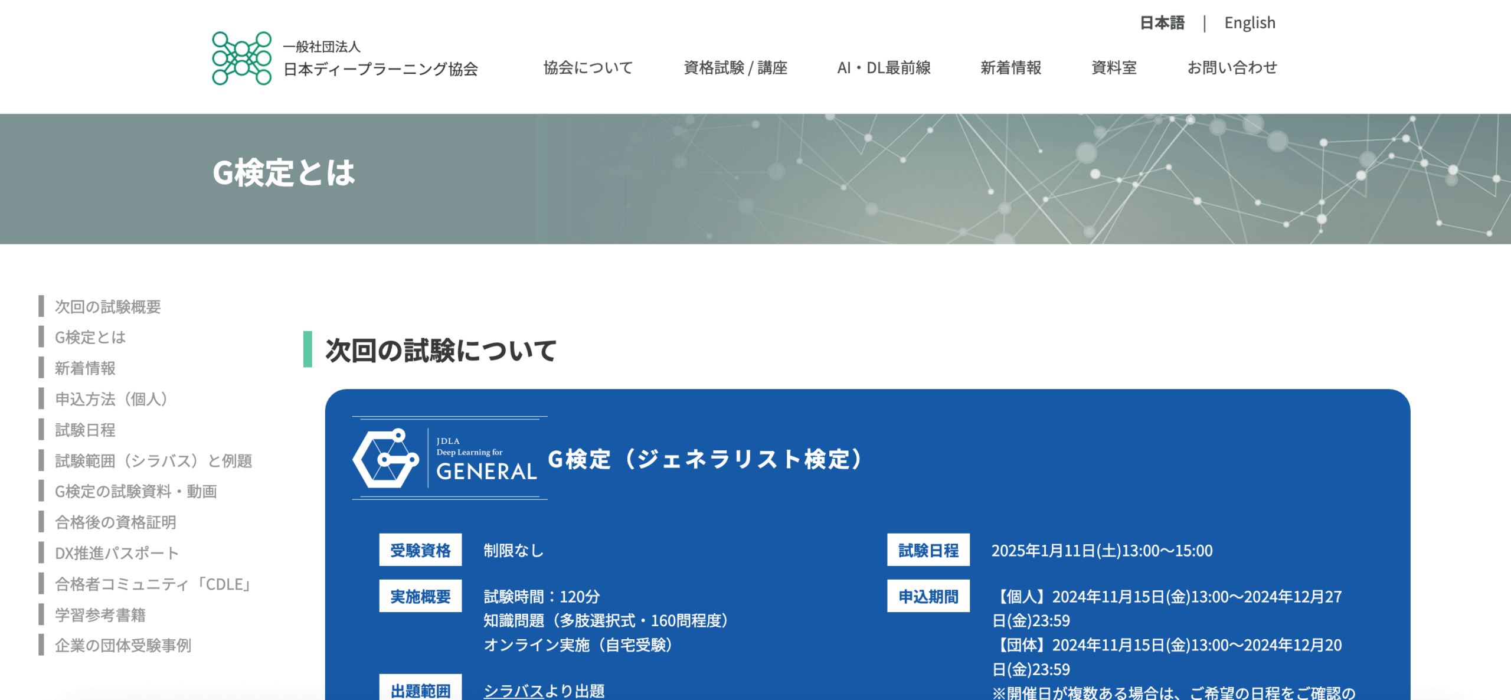Click the 試験時間：120分 text

(x=542, y=597)
